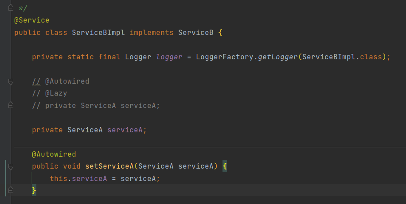The width and height of the screenshot is (406, 204).
Task: Click ServiceA parameter type in setServiceA signature
Action: [x=156, y=166]
